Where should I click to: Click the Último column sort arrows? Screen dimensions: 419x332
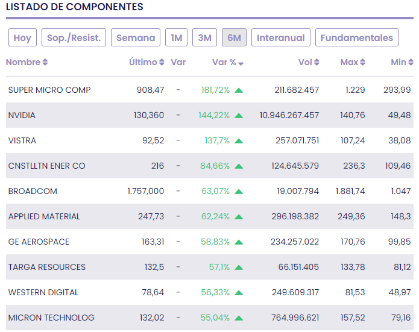pos(162,63)
